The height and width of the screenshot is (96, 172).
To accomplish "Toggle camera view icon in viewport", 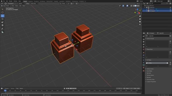I will coord(140,22).
